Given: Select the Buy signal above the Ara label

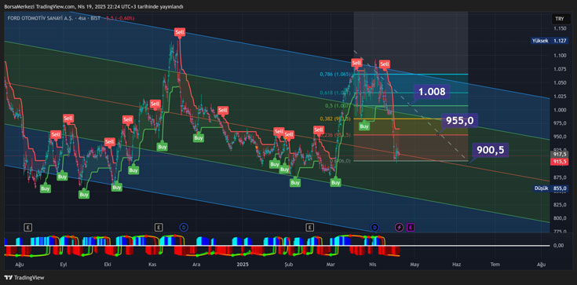Looking at the screenshot, I should coord(199,137).
